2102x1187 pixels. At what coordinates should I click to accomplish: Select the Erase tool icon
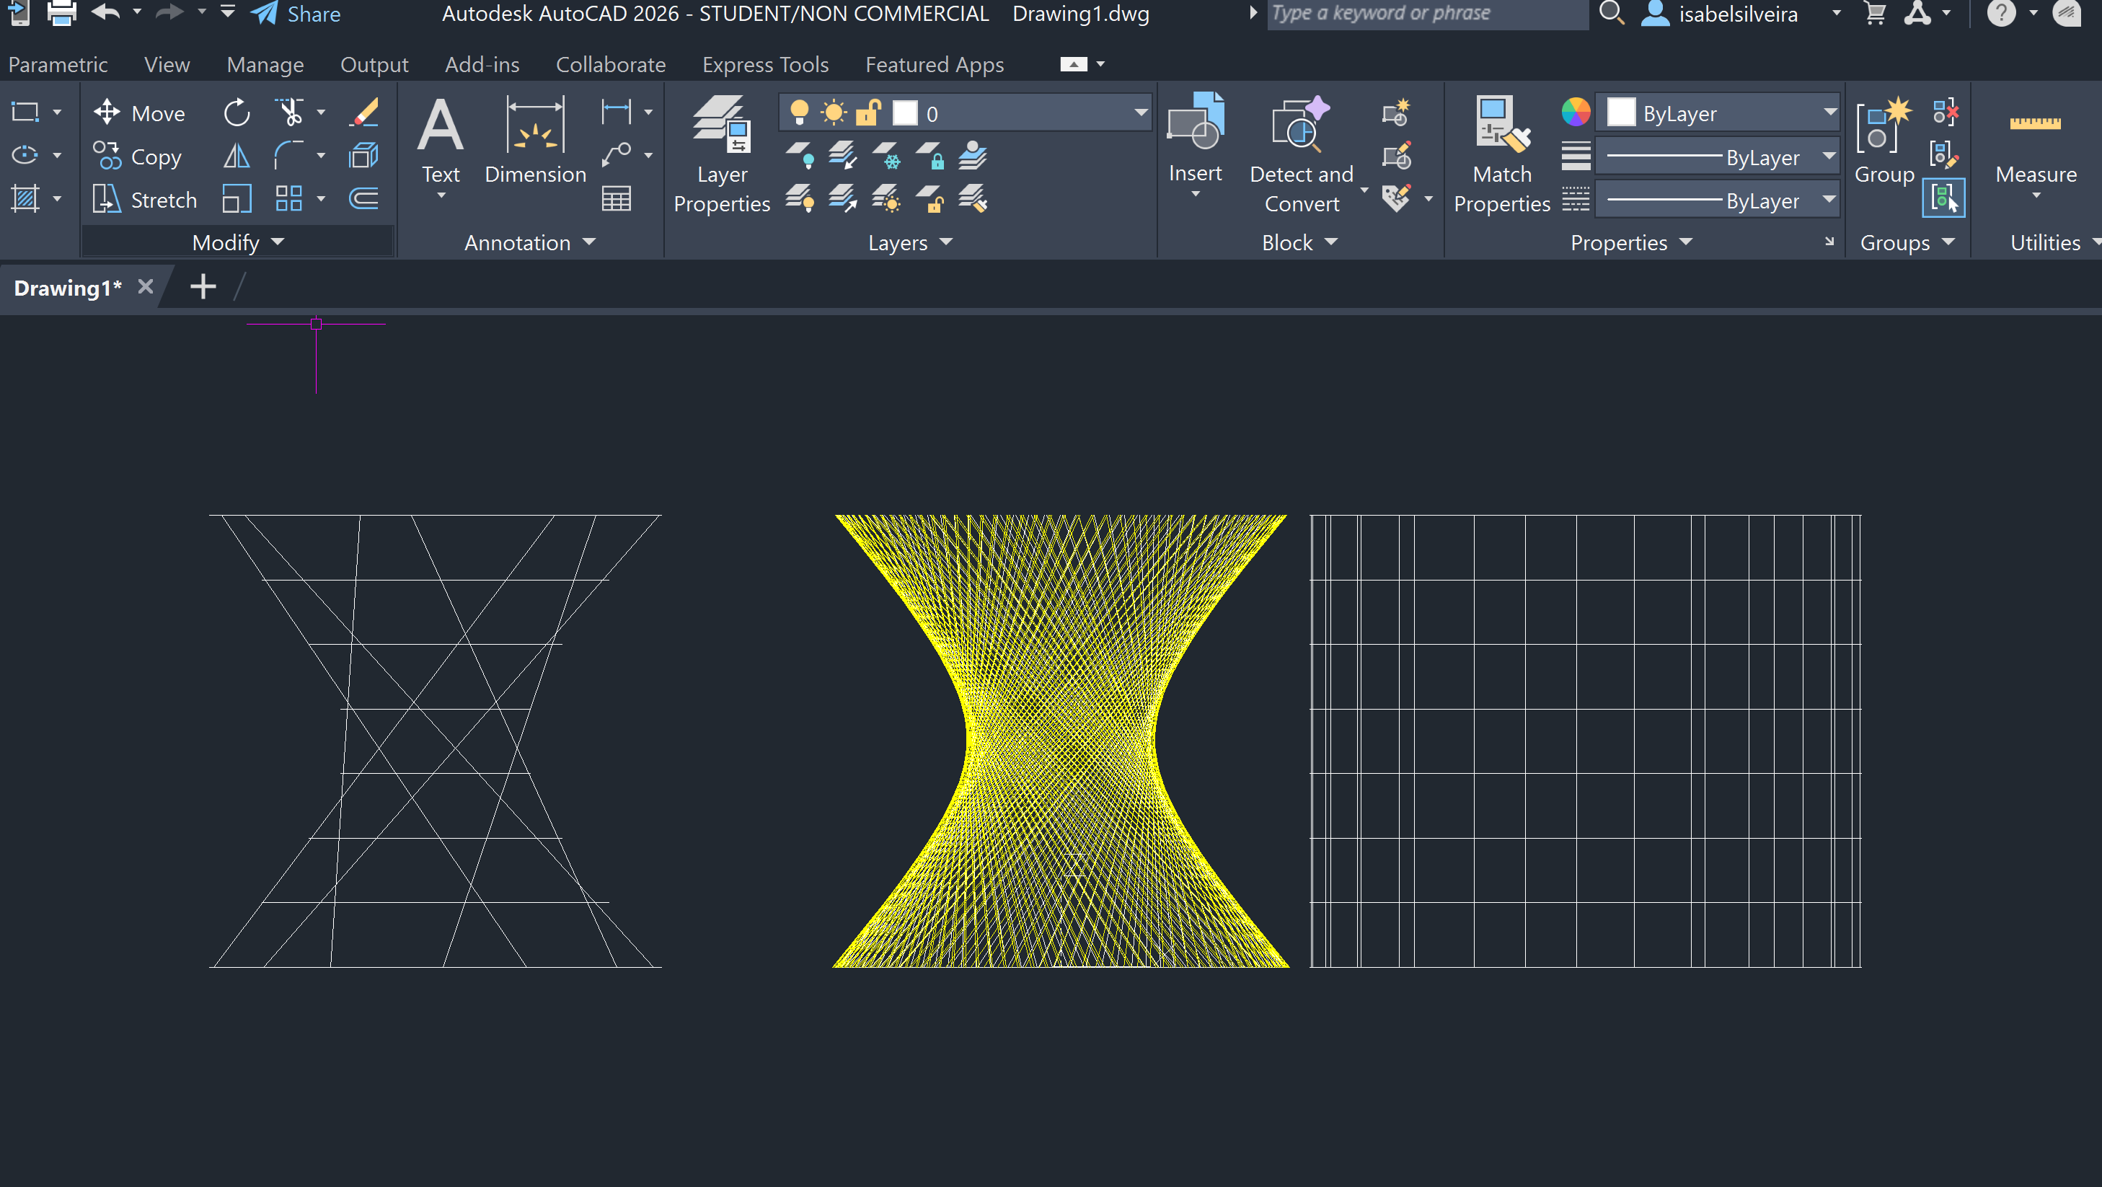365,112
